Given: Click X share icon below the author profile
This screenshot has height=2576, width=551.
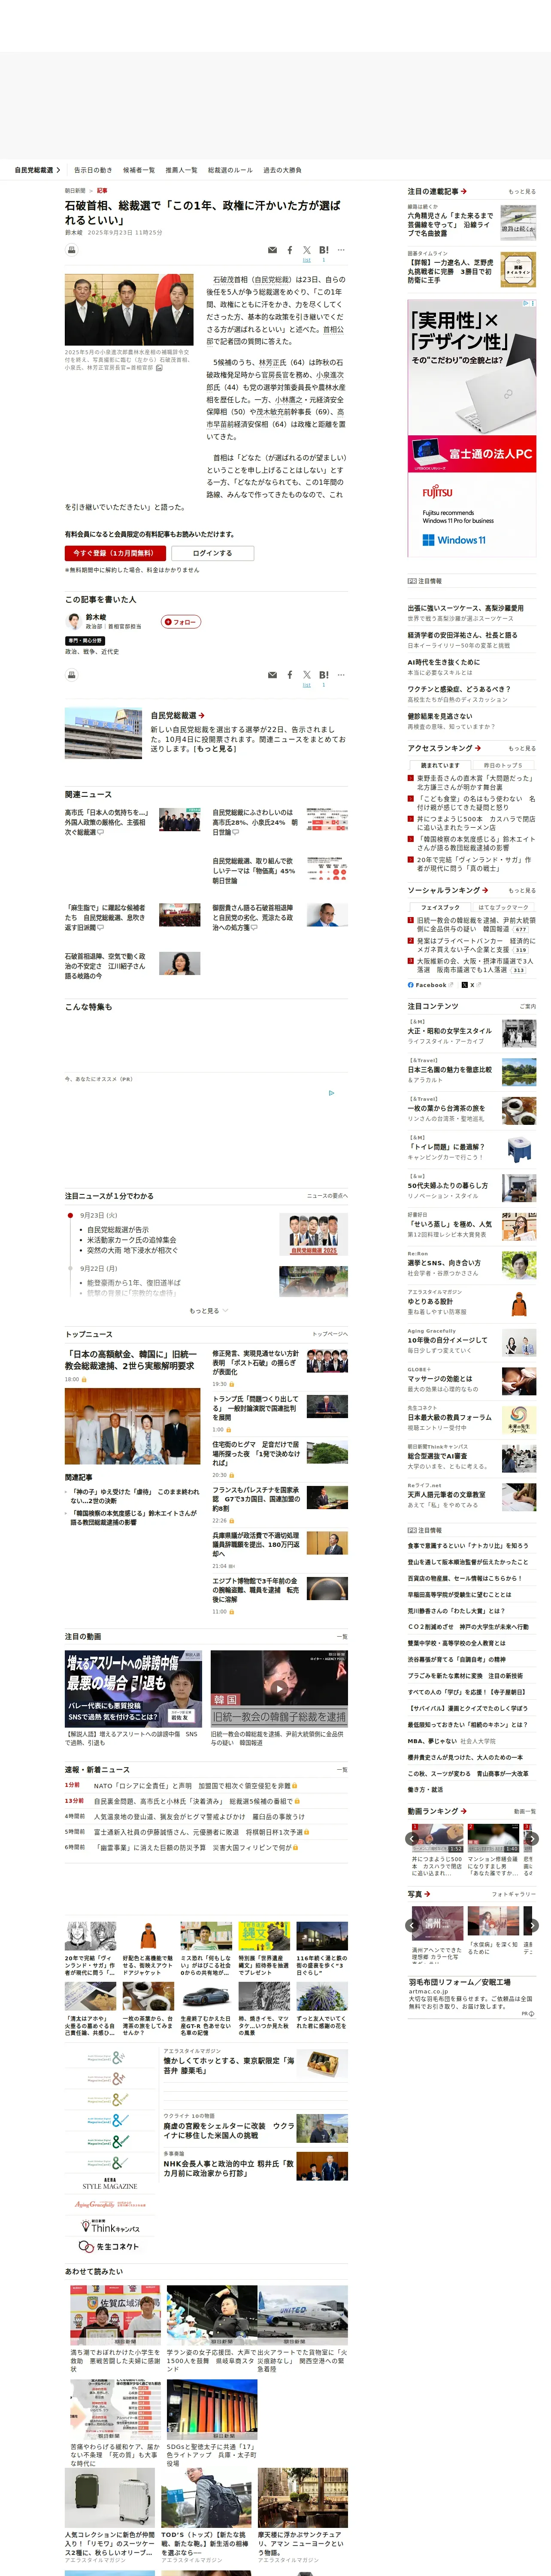Looking at the screenshot, I should (x=307, y=675).
